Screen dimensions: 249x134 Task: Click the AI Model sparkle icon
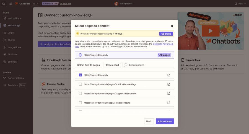click(x=5, y=54)
